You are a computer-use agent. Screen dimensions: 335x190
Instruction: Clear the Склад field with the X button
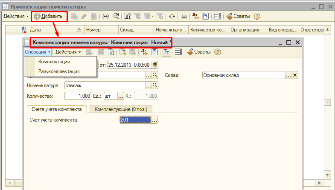[x=295, y=75]
